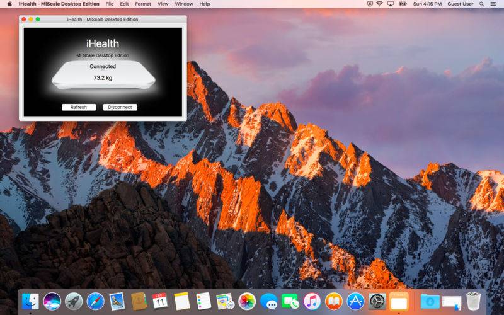Launch Photos from the dock
The width and height of the screenshot is (504, 315).
247,301
